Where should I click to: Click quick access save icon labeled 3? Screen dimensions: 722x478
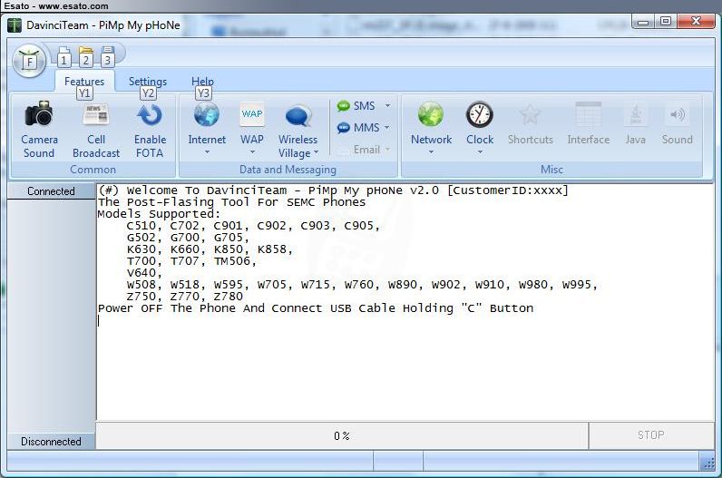coord(107,56)
